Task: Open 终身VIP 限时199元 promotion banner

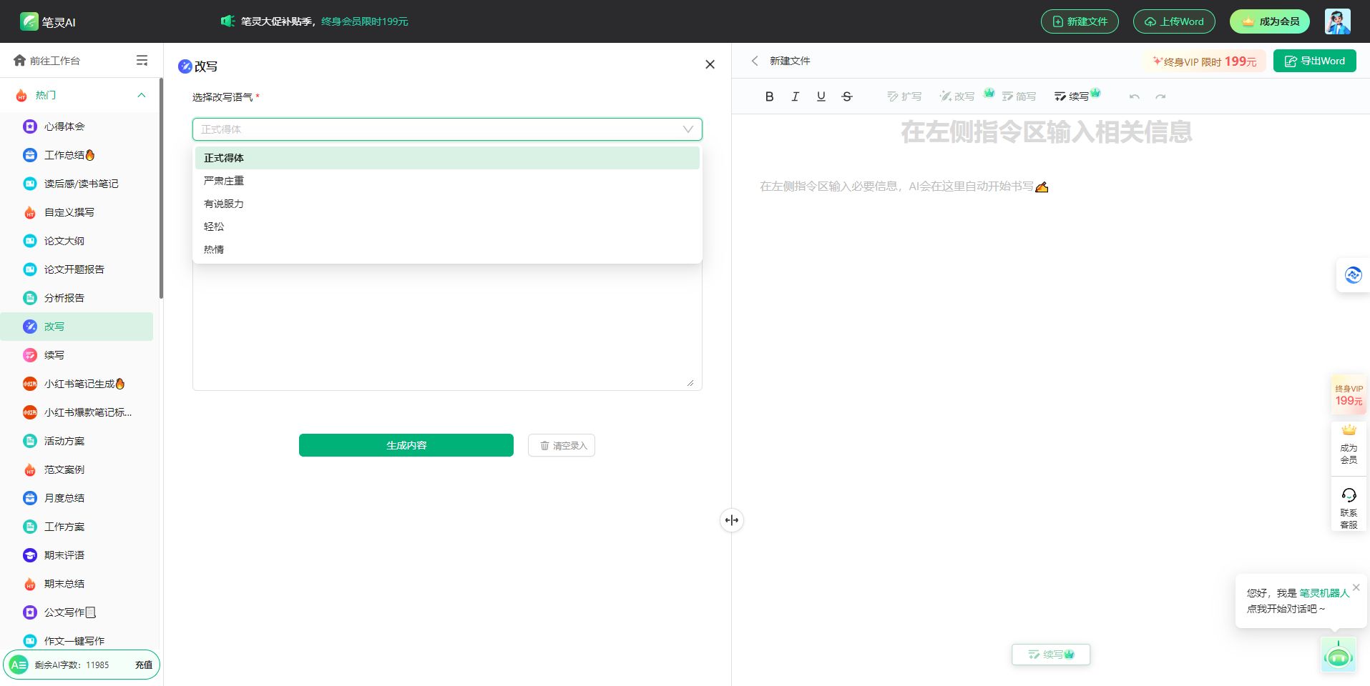Action: tap(1204, 61)
